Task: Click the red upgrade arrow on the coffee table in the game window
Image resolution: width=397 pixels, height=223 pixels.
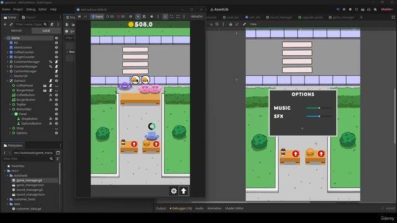Action: click(x=134, y=144)
